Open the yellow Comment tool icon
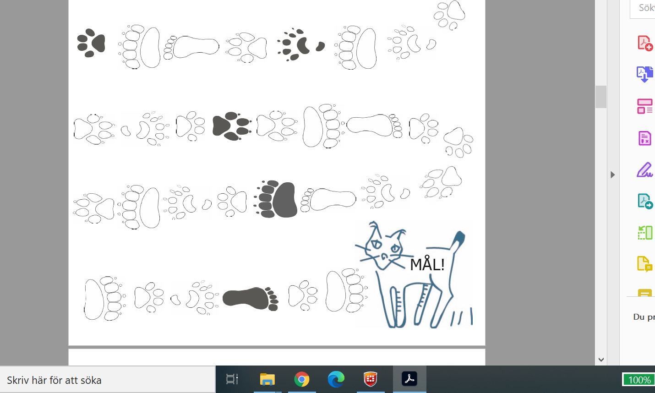Screen dimensions: 655x393 tap(644, 264)
